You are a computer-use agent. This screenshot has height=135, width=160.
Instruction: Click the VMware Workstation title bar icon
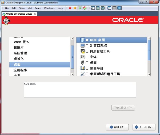pyautogui.click(x=3, y=3)
